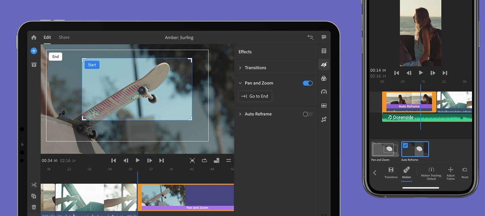Screen dimensions: 485x216
Task: Turn off the Pan and Zoom toggle
Action: pyautogui.click(x=308, y=83)
